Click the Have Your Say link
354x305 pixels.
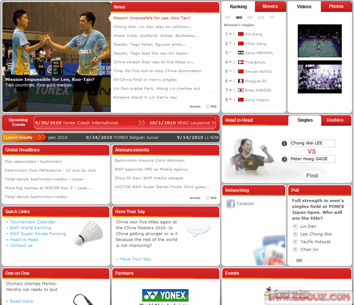tap(135, 259)
